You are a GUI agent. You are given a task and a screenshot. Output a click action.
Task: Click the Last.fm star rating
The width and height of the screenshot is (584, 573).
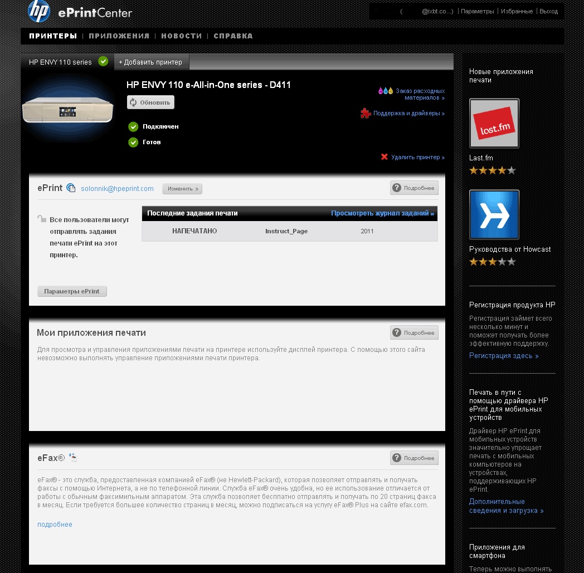click(493, 170)
